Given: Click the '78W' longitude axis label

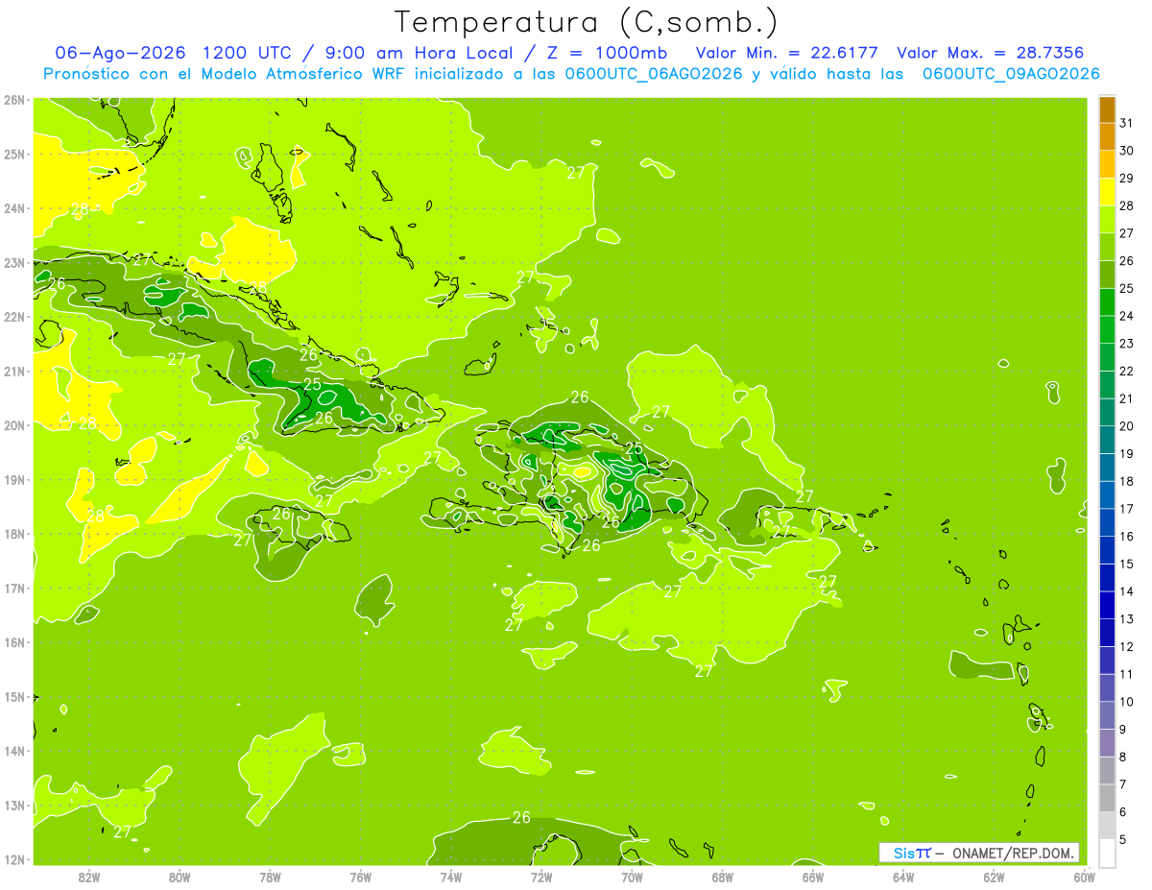Looking at the screenshot, I should (270, 877).
